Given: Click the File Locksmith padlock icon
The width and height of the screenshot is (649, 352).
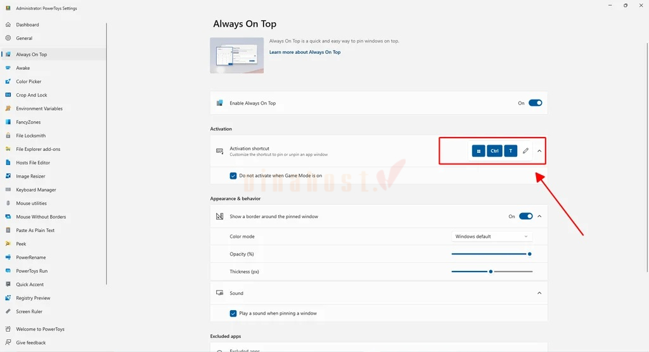Looking at the screenshot, I should pos(8,136).
